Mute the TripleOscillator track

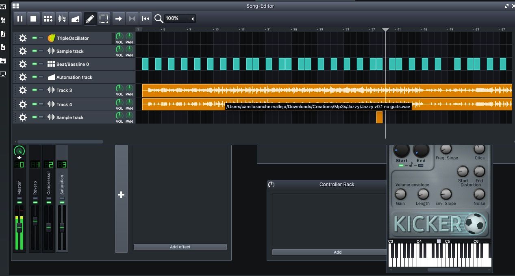34,38
